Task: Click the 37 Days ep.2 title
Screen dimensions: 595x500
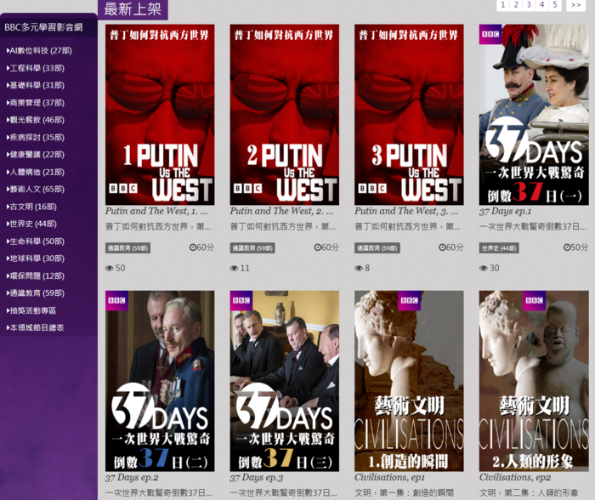Action: click(132, 477)
